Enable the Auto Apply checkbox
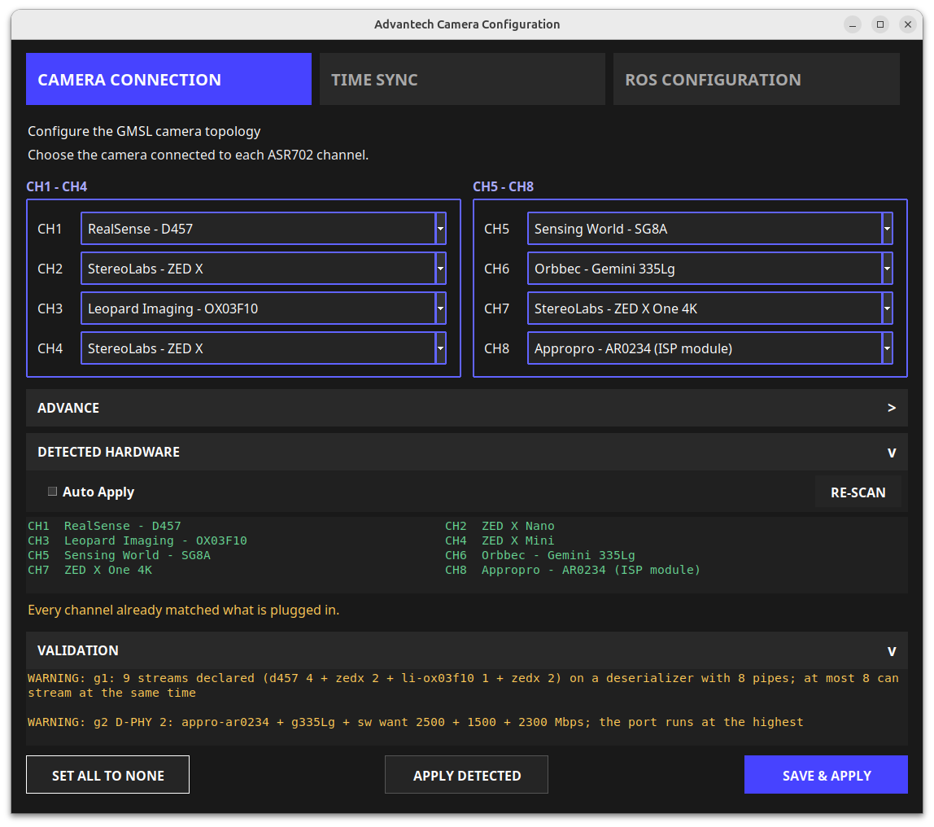The width and height of the screenshot is (934, 827). [x=52, y=492]
